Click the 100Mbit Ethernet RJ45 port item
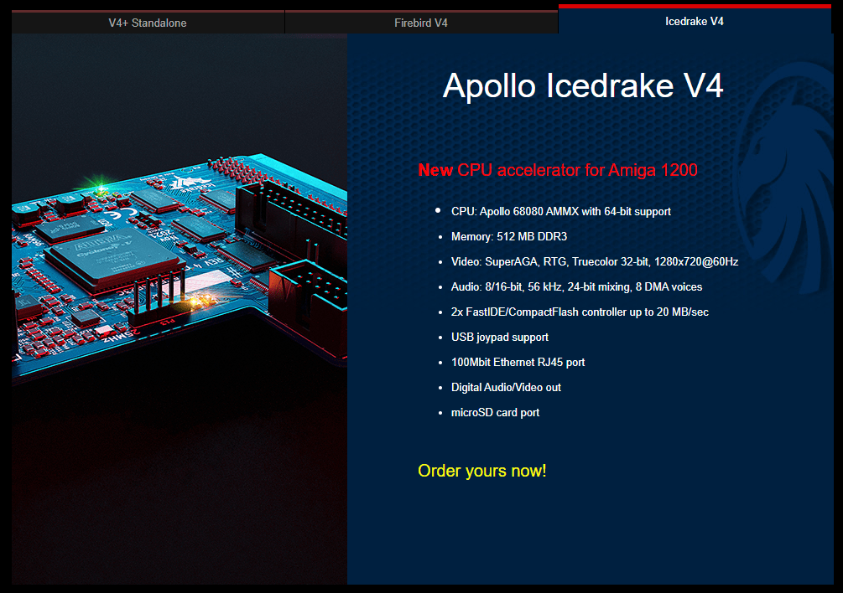The width and height of the screenshot is (843, 593). click(518, 363)
